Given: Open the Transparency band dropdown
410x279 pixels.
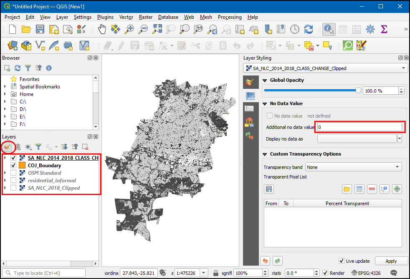Looking at the screenshot, I should (353, 167).
